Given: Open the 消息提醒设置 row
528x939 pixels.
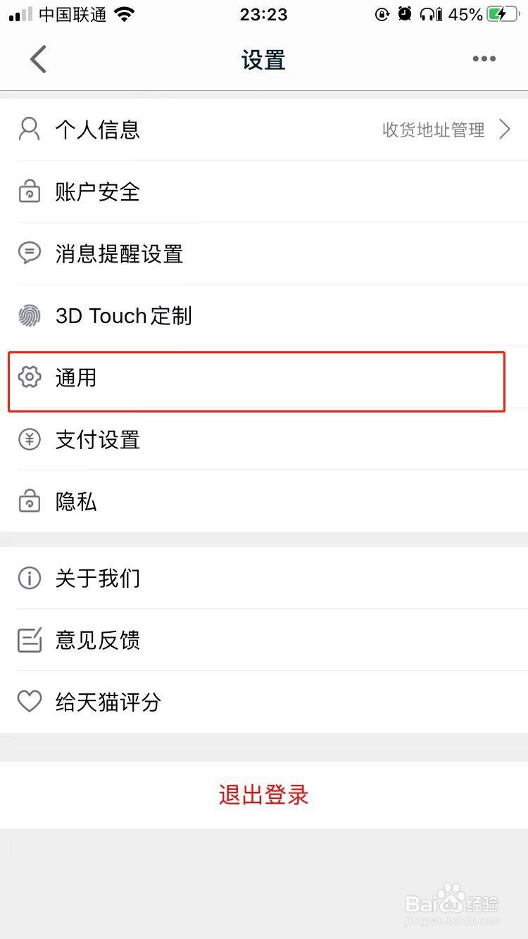Looking at the screenshot, I should 264,253.
